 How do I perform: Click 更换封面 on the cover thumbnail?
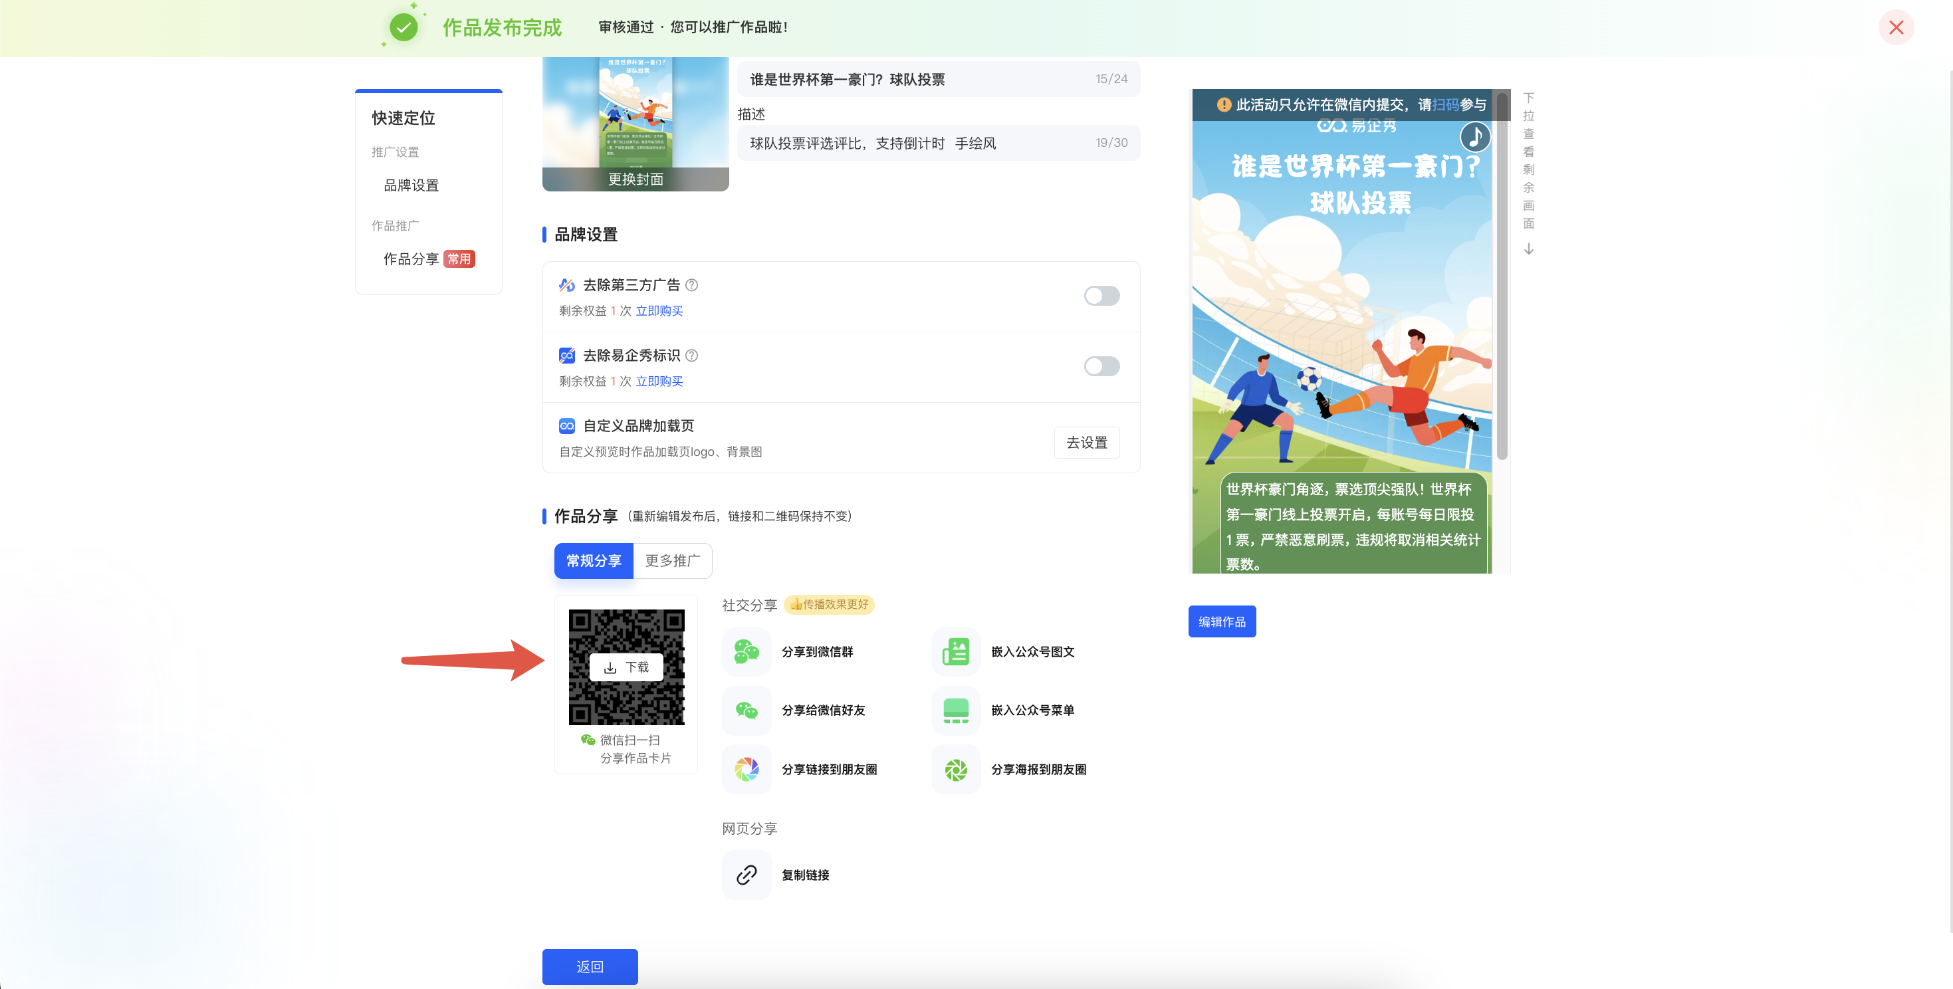tap(635, 179)
